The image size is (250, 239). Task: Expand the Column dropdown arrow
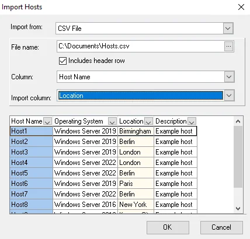pos(229,77)
